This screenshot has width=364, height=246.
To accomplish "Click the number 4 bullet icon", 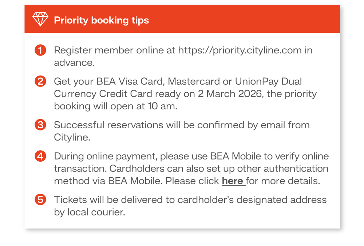I will 40,156.
